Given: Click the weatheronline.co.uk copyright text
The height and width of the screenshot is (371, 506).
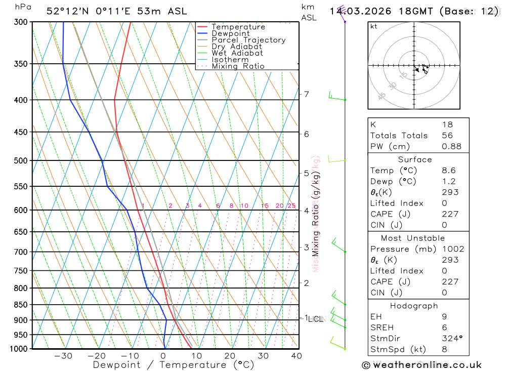Looking at the screenshot, I should coord(422,365).
